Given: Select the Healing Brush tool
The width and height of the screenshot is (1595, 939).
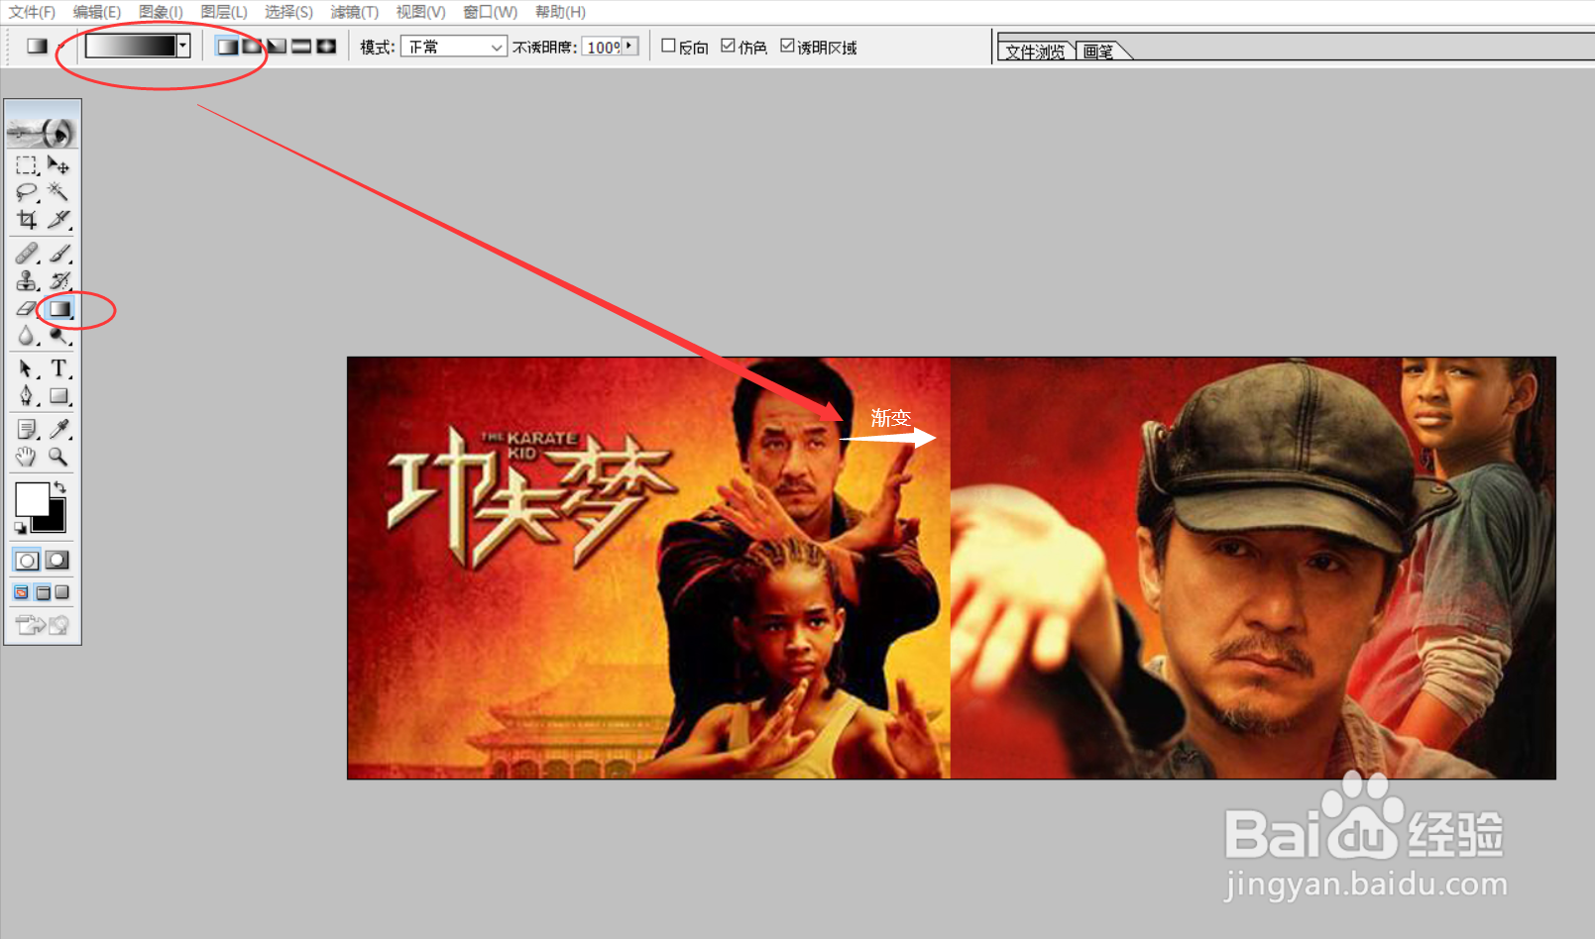Looking at the screenshot, I should (27, 254).
